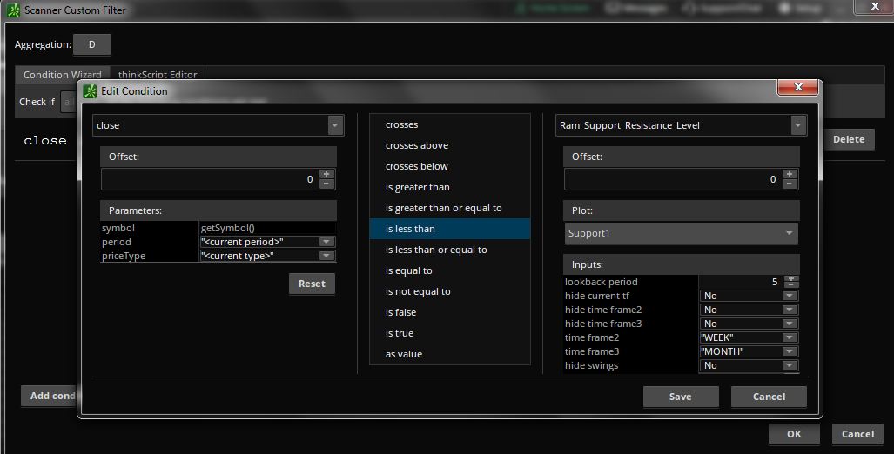Select 'is greater than or equal to'
Screen dimensions: 894x454
tap(443, 208)
